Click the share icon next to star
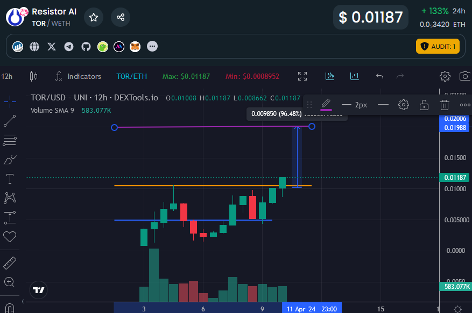Image resolution: width=472 pixels, height=313 pixels. click(121, 17)
